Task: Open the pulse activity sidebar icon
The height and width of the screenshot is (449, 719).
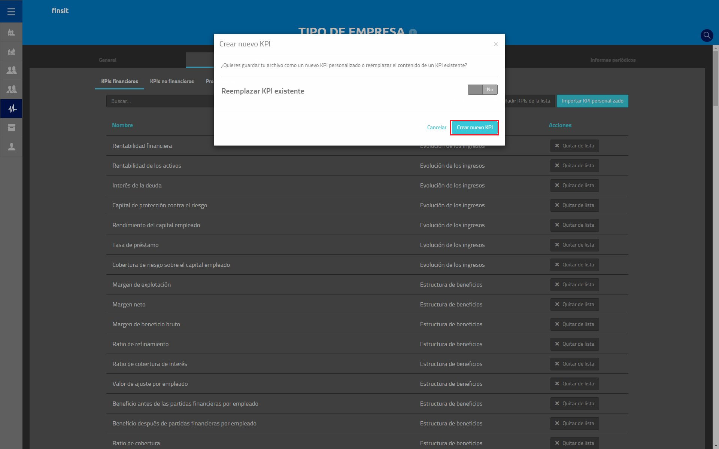Action: tap(11, 109)
